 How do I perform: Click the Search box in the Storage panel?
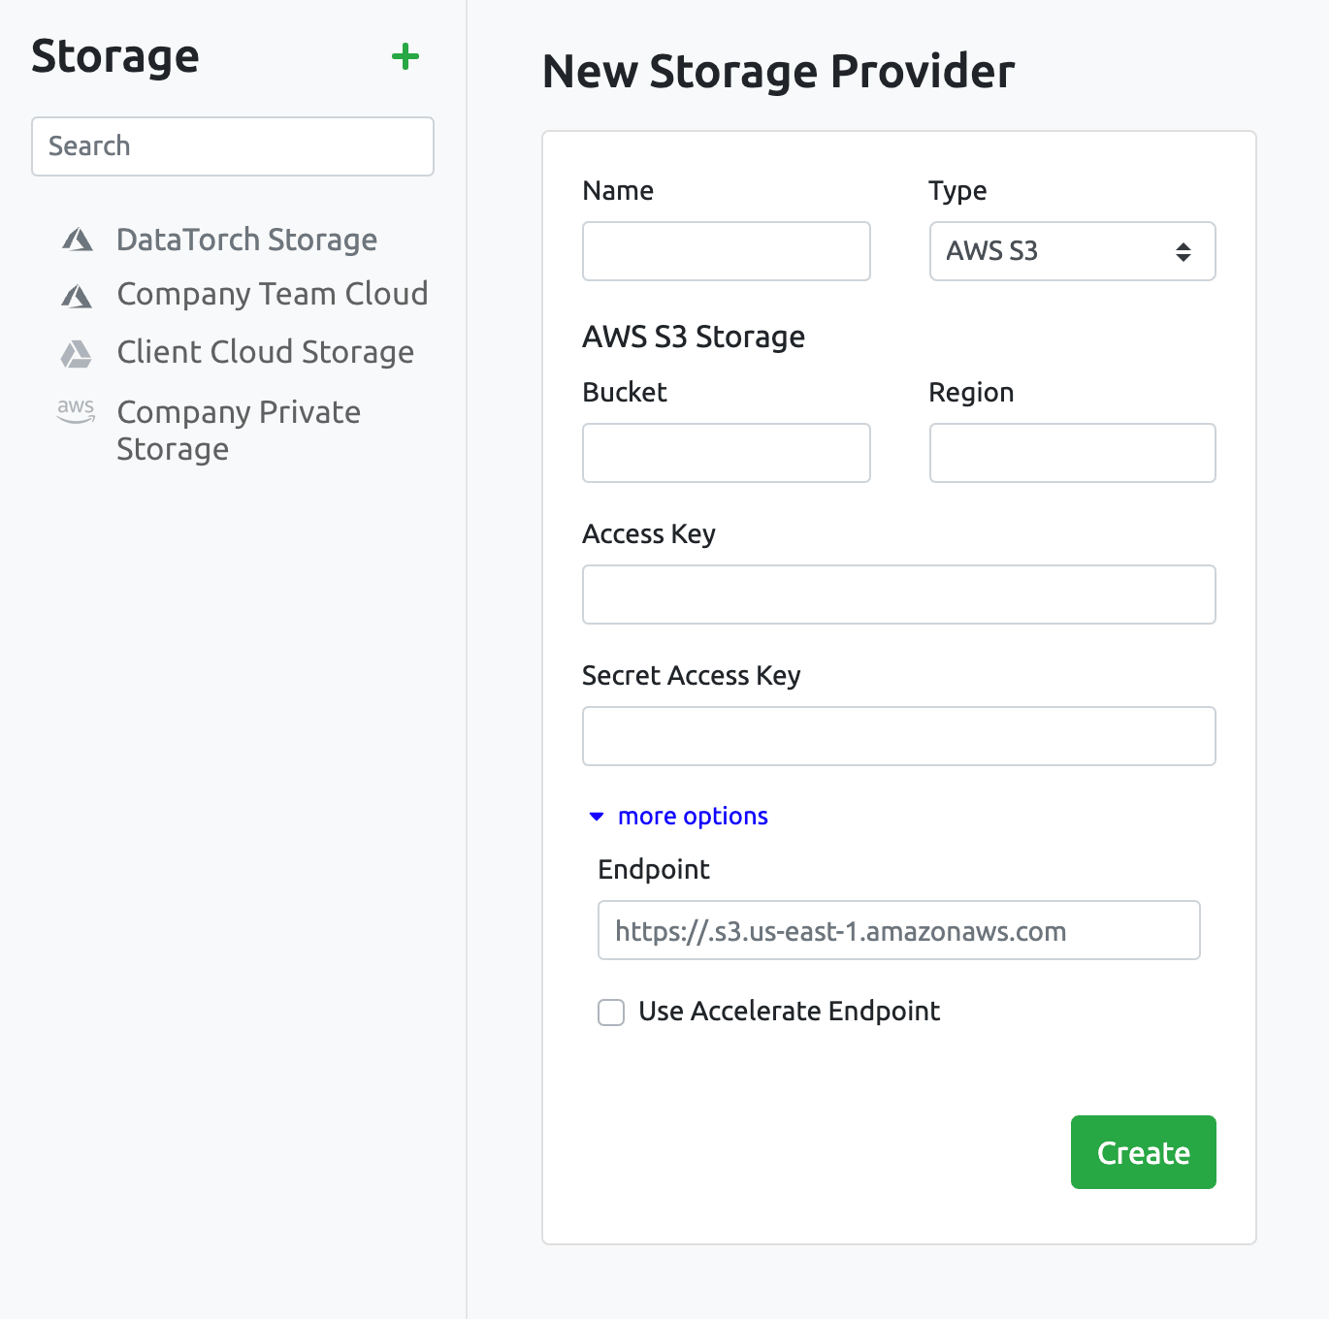pyautogui.click(x=233, y=146)
